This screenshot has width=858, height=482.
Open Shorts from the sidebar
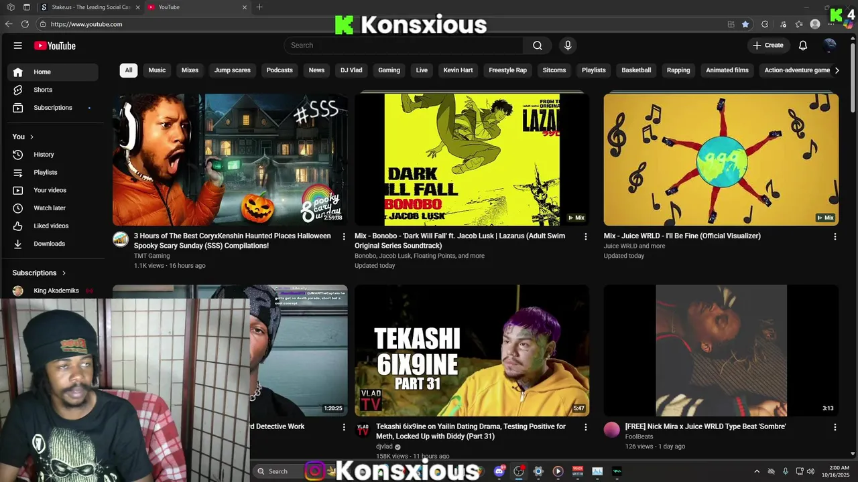pos(53,90)
